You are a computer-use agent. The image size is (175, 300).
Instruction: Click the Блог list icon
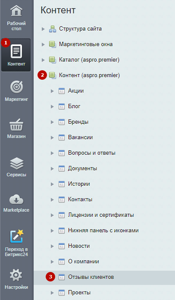62,106
